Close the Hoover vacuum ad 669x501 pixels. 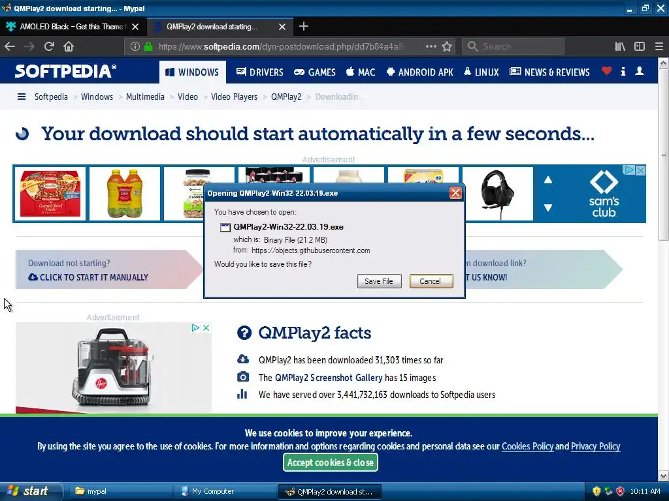coord(206,327)
